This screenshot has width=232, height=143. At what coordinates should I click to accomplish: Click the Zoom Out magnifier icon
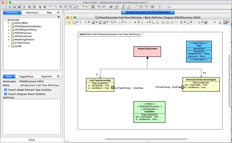click(70, 7)
